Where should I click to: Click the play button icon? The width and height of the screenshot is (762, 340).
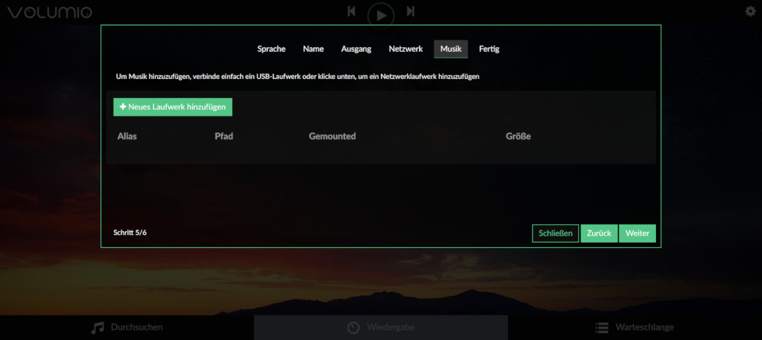pyautogui.click(x=381, y=15)
